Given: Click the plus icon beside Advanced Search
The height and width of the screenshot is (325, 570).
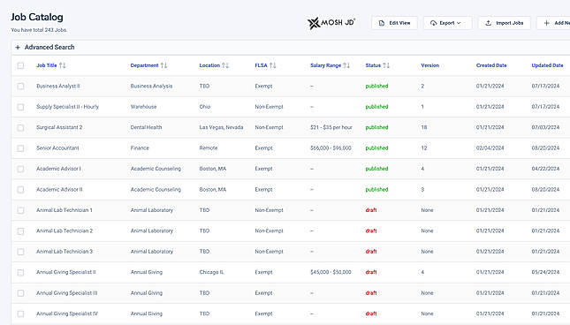Looking at the screenshot, I should coord(18,47).
